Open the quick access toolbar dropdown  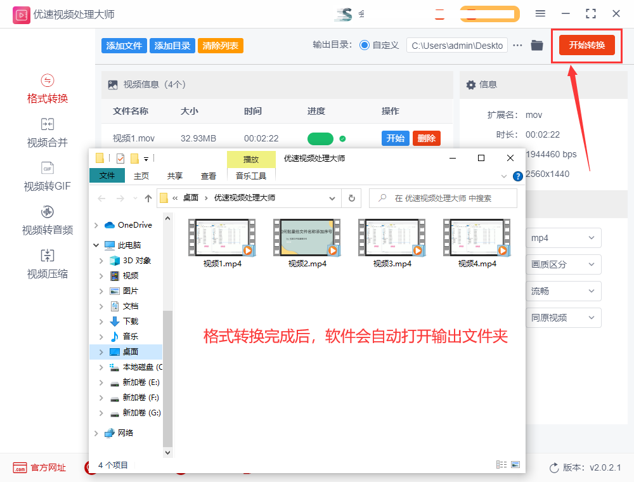(x=146, y=159)
